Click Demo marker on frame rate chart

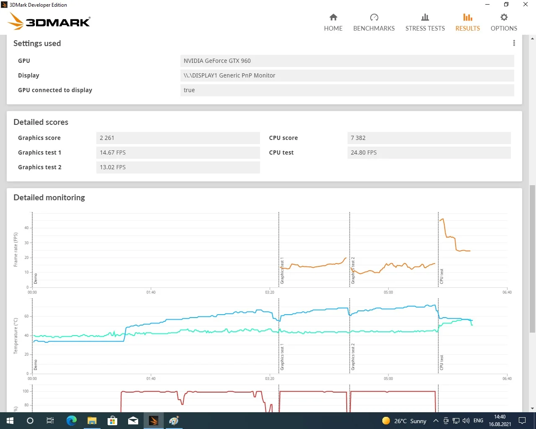(36, 279)
